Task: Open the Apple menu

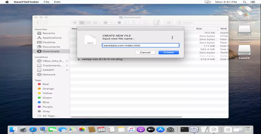Action: [7, 2]
